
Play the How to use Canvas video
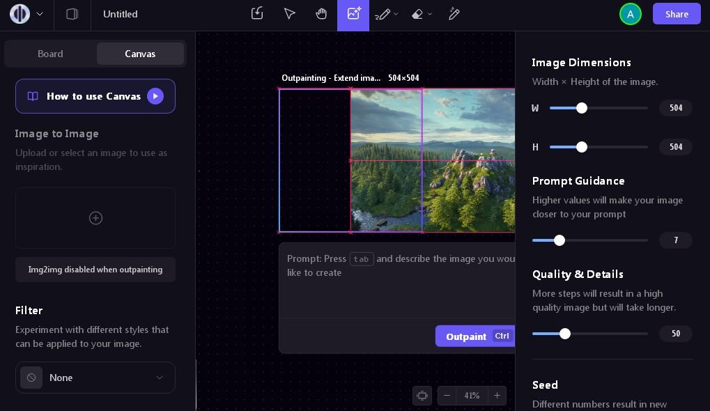coord(155,96)
